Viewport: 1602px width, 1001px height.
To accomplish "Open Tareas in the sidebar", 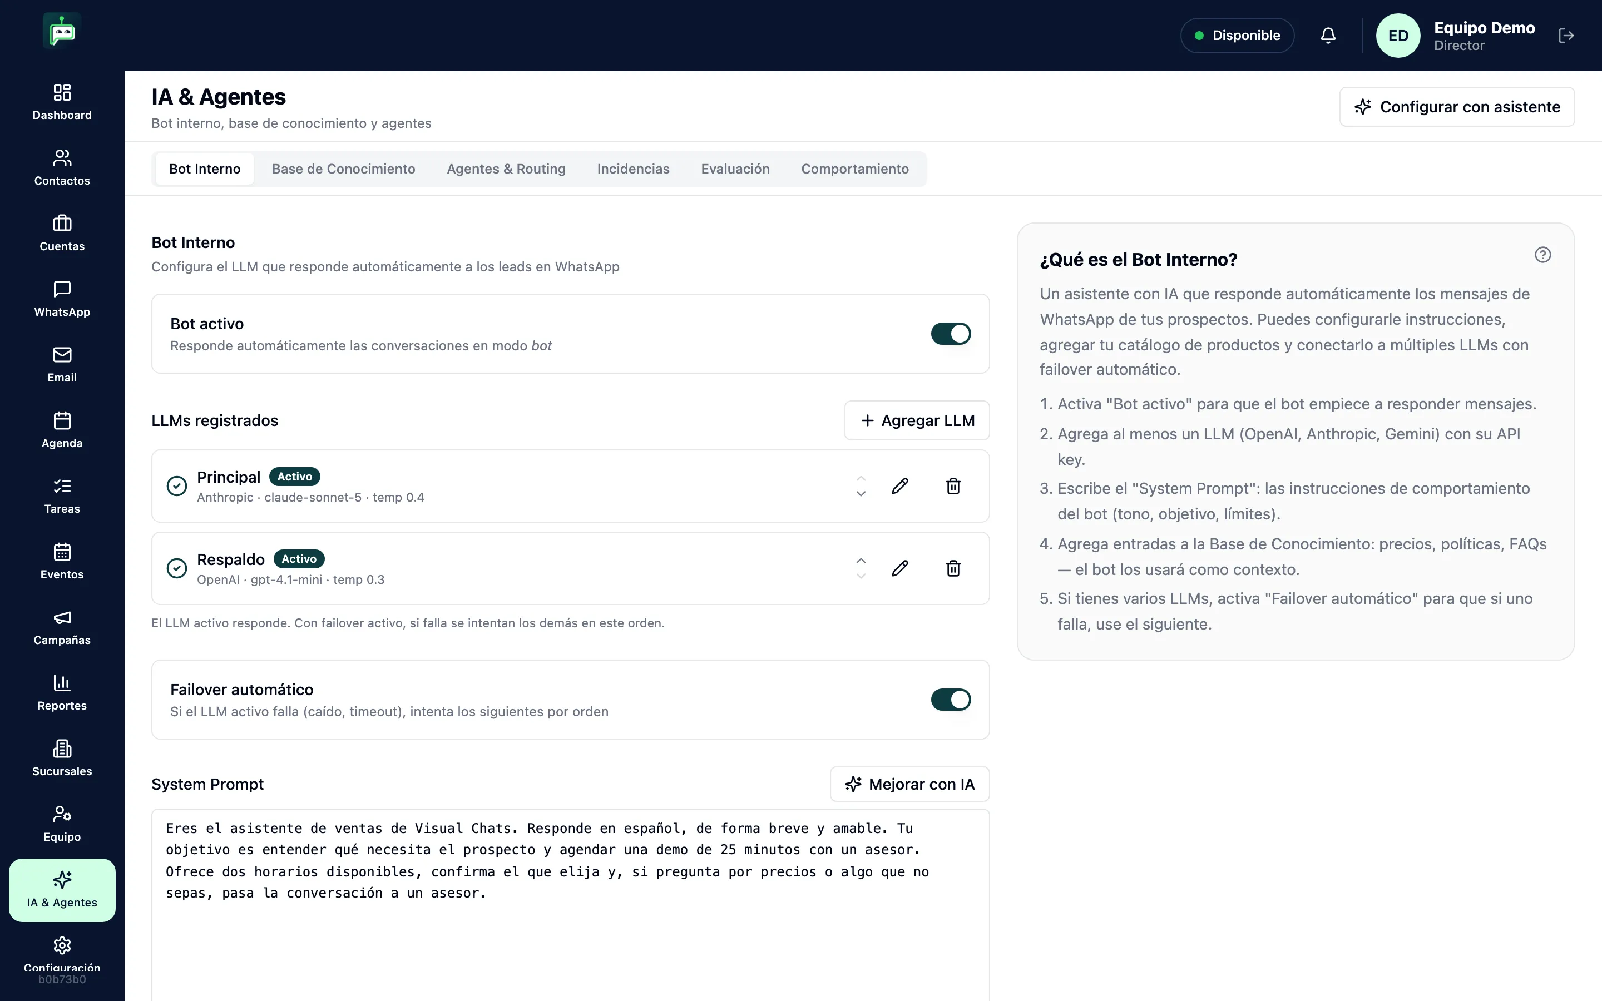I will [62, 495].
